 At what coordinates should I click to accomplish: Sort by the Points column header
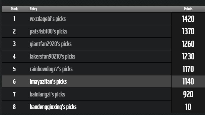point(188,9)
